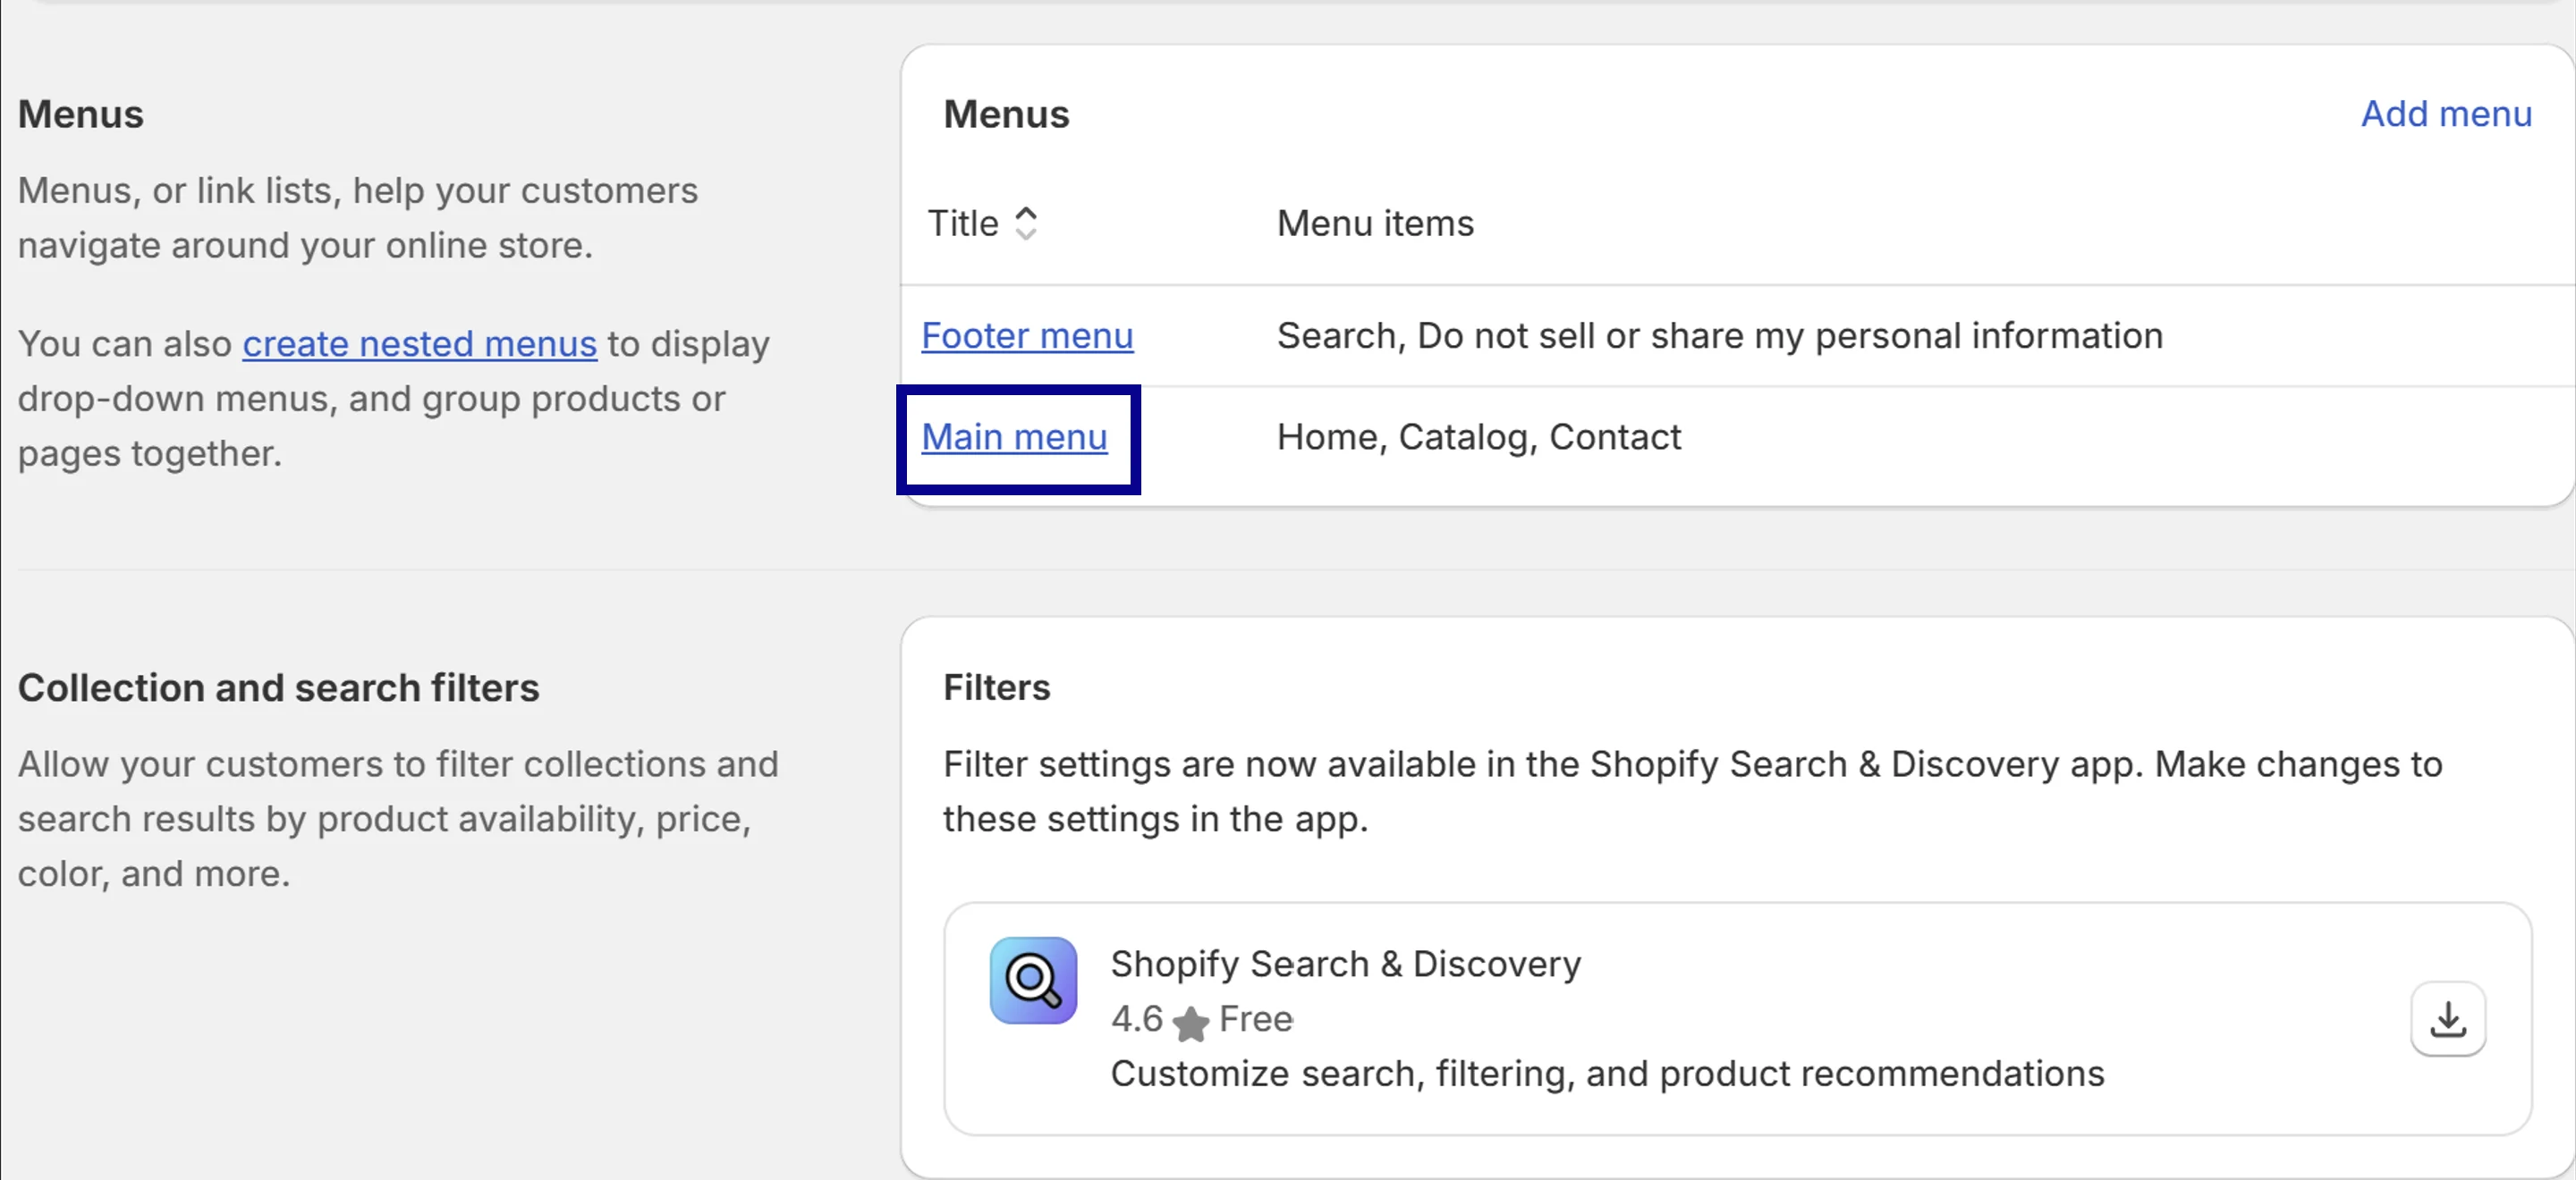Image resolution: width=2576 pixels, height=1180 pixels.
Task: Select the Menu items column header
Action: pos(1375,223)
